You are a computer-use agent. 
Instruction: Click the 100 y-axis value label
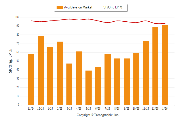pos(17,17)
